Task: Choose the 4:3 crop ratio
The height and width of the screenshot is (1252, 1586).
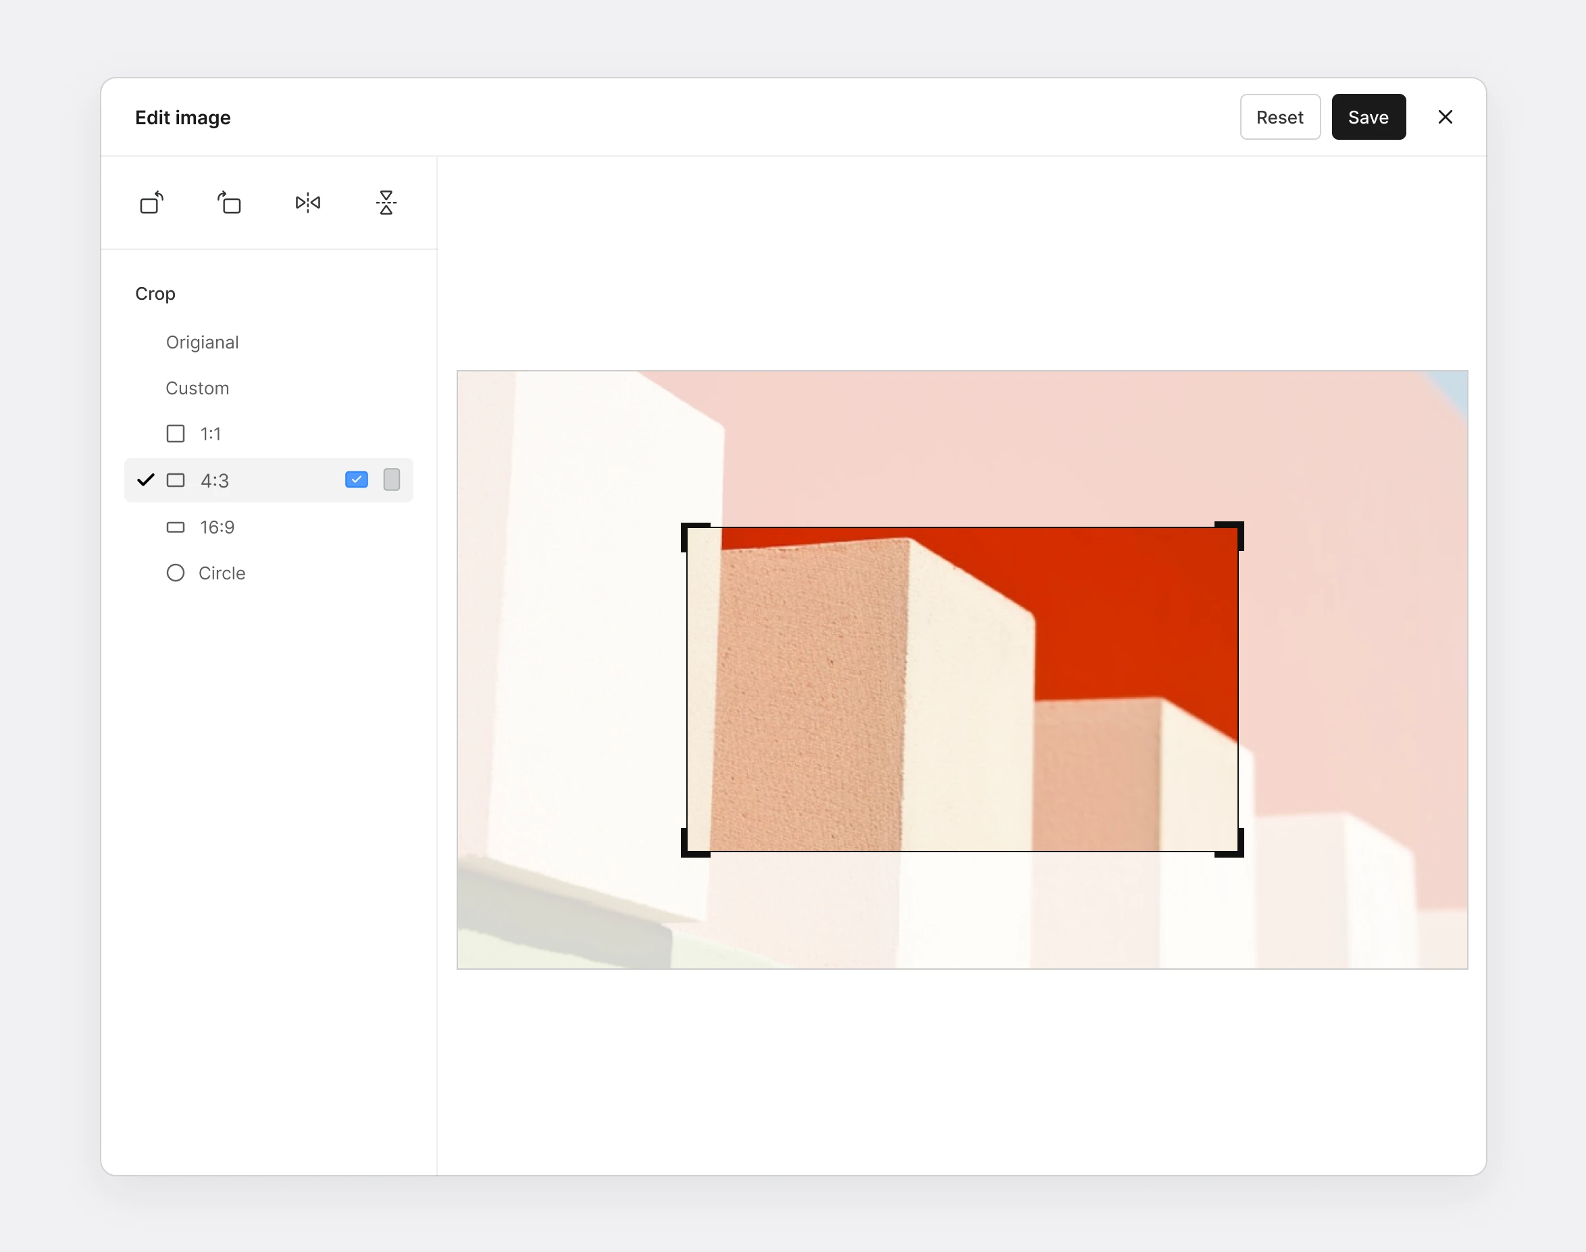Action: (x=268, y=480)
